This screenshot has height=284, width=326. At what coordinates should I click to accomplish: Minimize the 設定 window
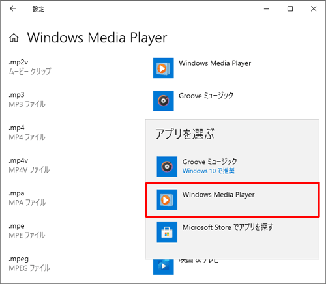[x=267, y=9]
